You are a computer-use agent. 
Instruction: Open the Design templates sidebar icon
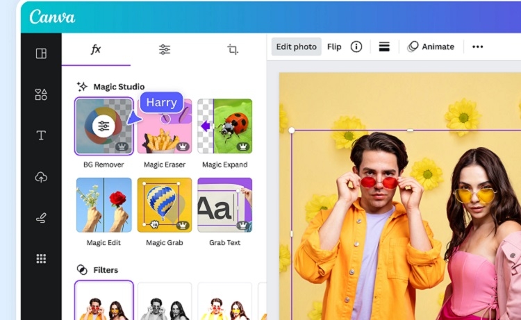tap(41, 53)
